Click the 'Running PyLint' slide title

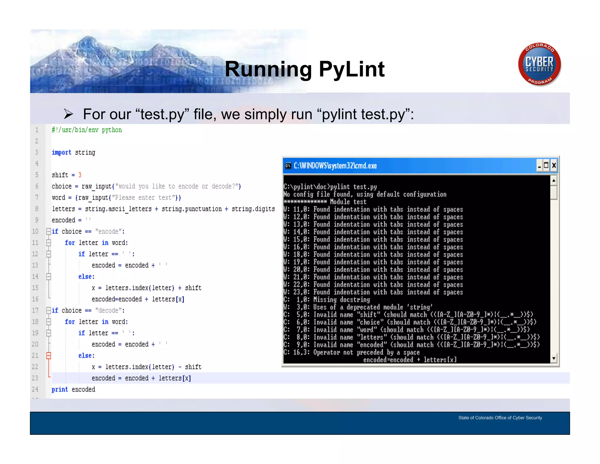pyautogui.click(x=305, y=69)
